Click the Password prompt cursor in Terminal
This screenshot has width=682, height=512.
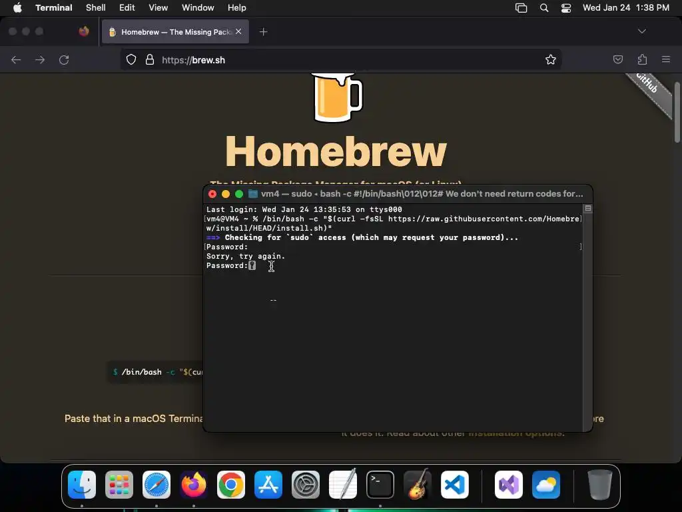click(x=252, y=265)
